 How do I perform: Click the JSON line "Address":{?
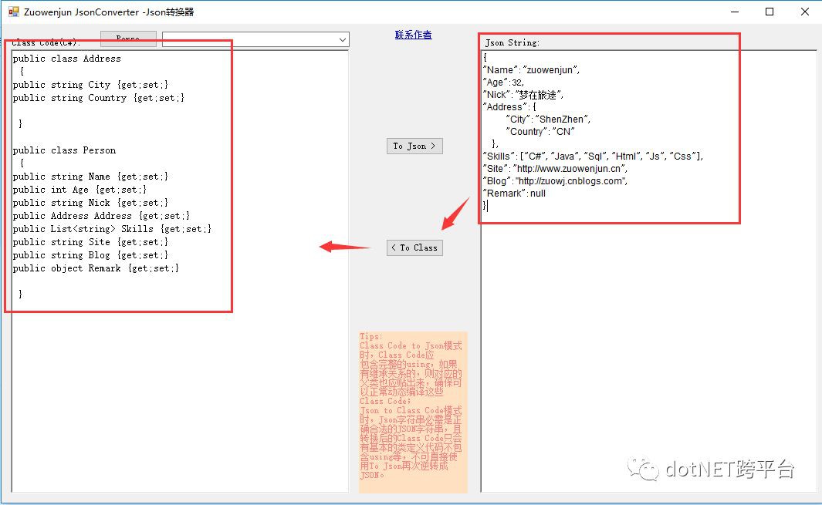coord(509,107)
